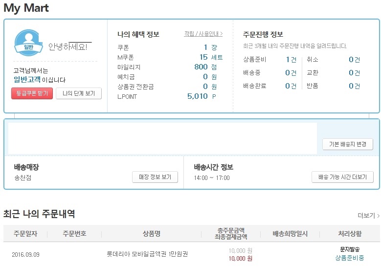
Task: Select the 마일리지 800 points value
Action: [x=201, y=67]
